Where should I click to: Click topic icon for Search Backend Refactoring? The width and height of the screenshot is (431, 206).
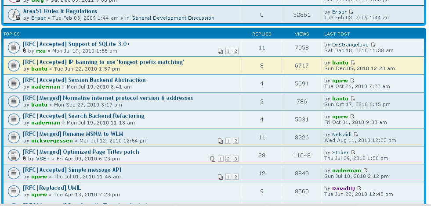14,119
